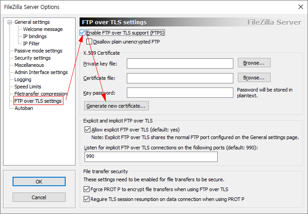This screenshot has width=308, height=214.
Task: Click the Private key file field
Action: pyautogui.click(x=180, y=63)
